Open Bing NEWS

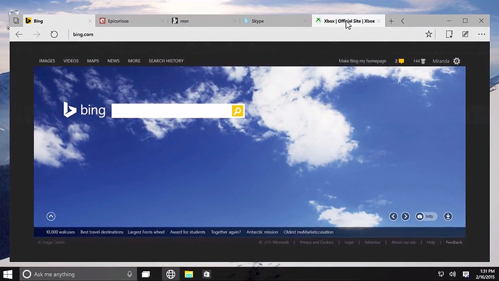click(x=114, y=60)
